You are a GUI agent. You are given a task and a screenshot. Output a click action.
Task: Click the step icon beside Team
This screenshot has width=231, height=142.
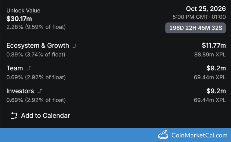29,69
